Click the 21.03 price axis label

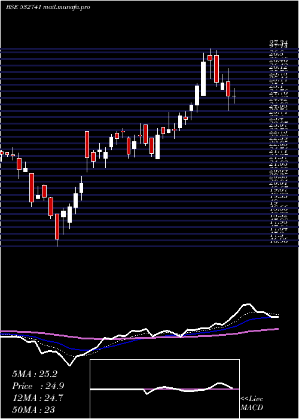pyautogui.click(x=279, y=164)
